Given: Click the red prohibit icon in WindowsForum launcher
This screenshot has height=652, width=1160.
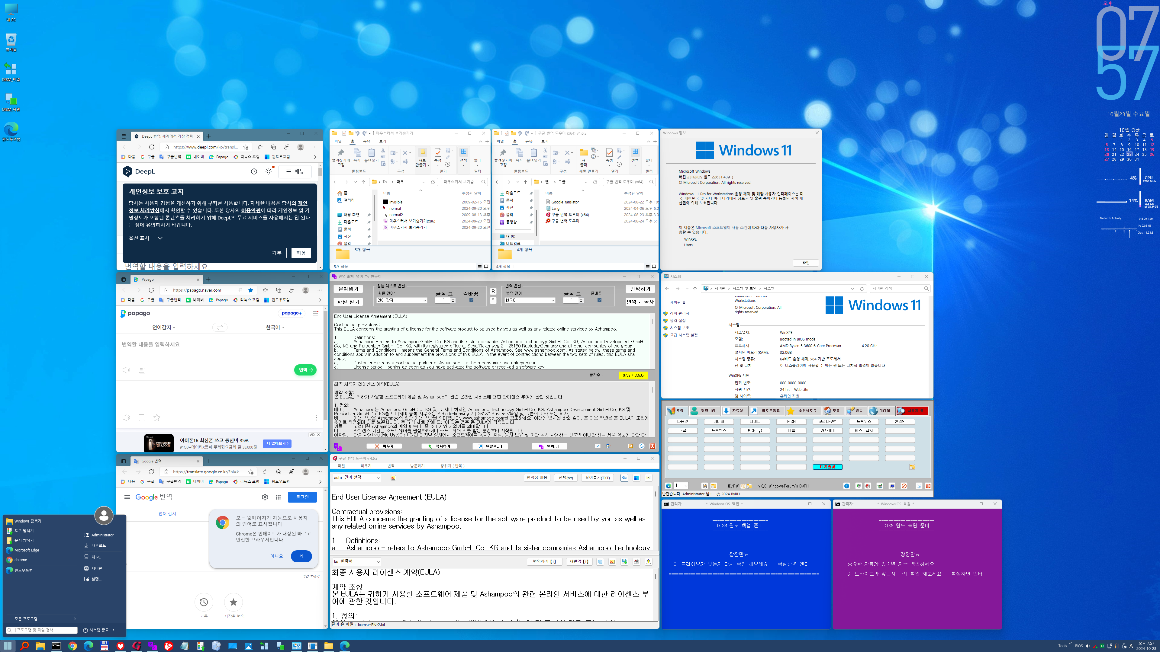Looking at the screenshot, I should 904,486.
